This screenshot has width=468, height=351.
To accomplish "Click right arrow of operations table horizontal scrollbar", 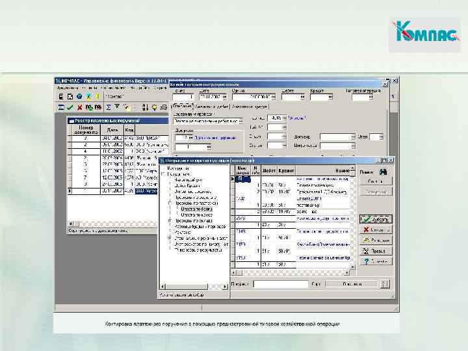I will [x=347, y=272].
